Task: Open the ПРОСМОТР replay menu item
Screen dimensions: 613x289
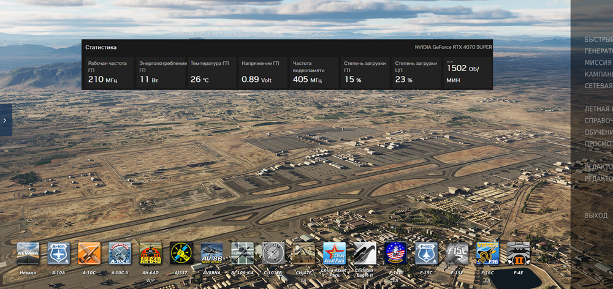Action: [x=598, y=144]
